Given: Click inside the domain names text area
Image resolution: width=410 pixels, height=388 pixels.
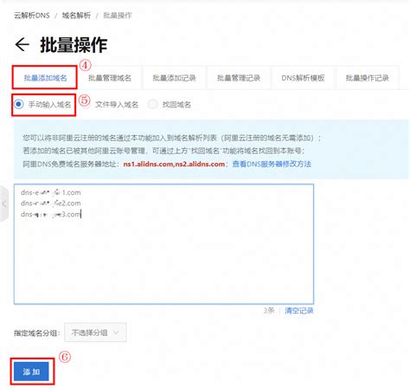Looking at the screenshot, I should [x=163, y=244].
